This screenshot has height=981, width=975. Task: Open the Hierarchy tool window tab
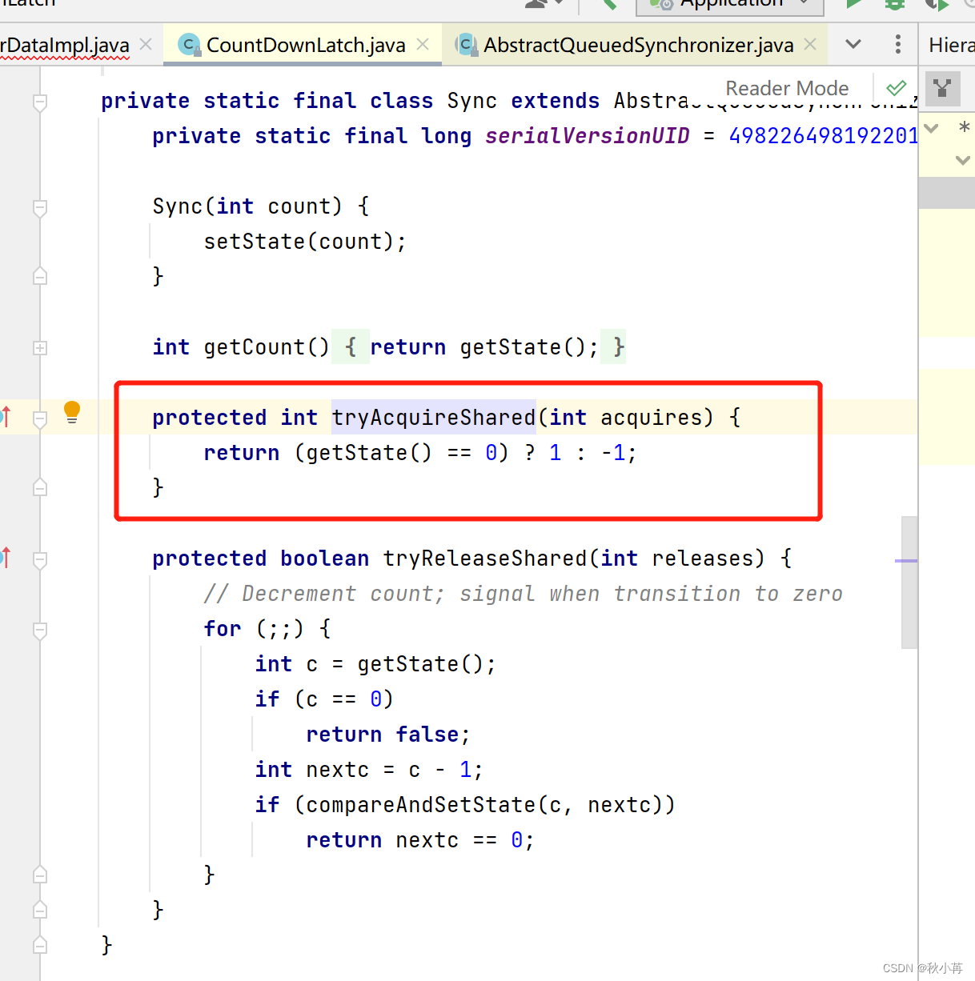pyautogui.click(x=951, y=45)
